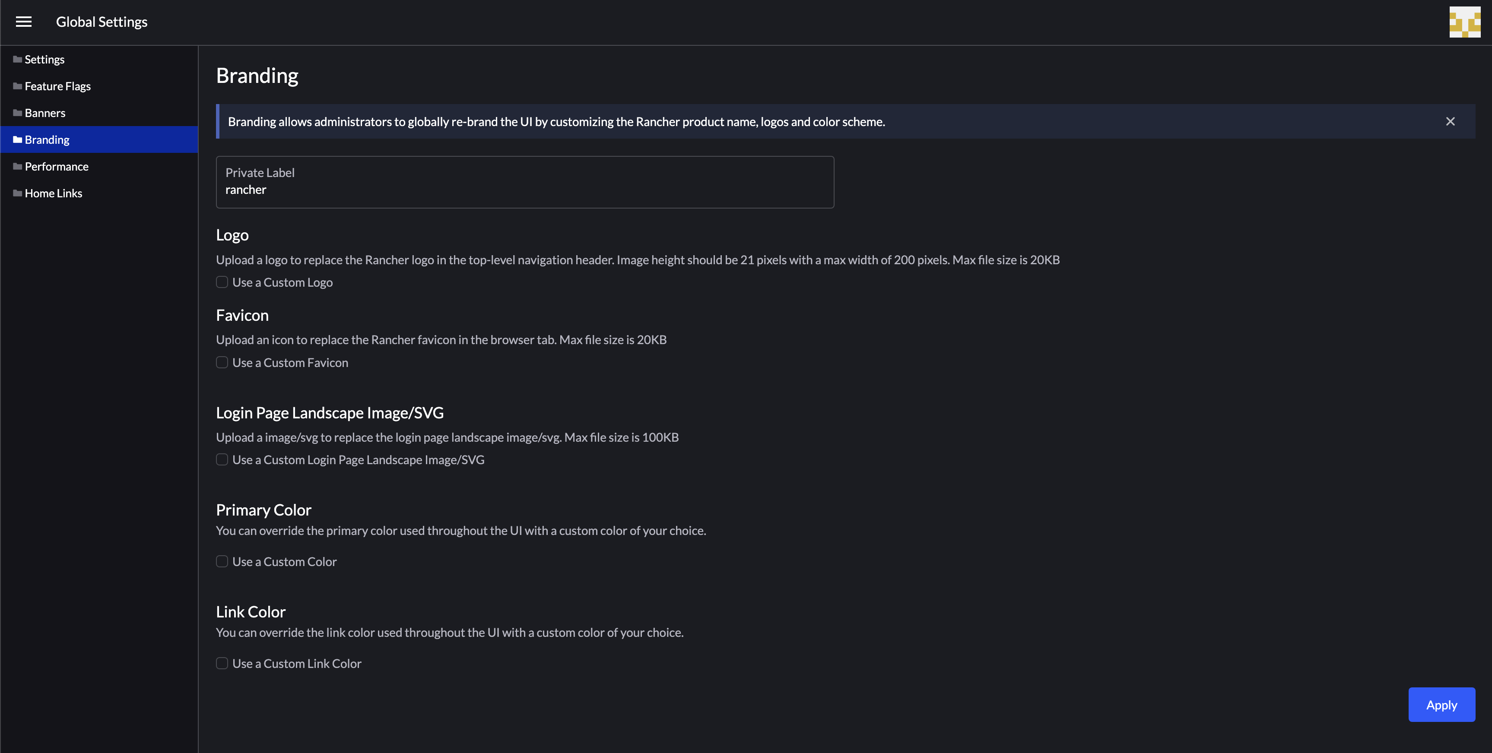Enable Use a Custom Logo

pos(222,282)
